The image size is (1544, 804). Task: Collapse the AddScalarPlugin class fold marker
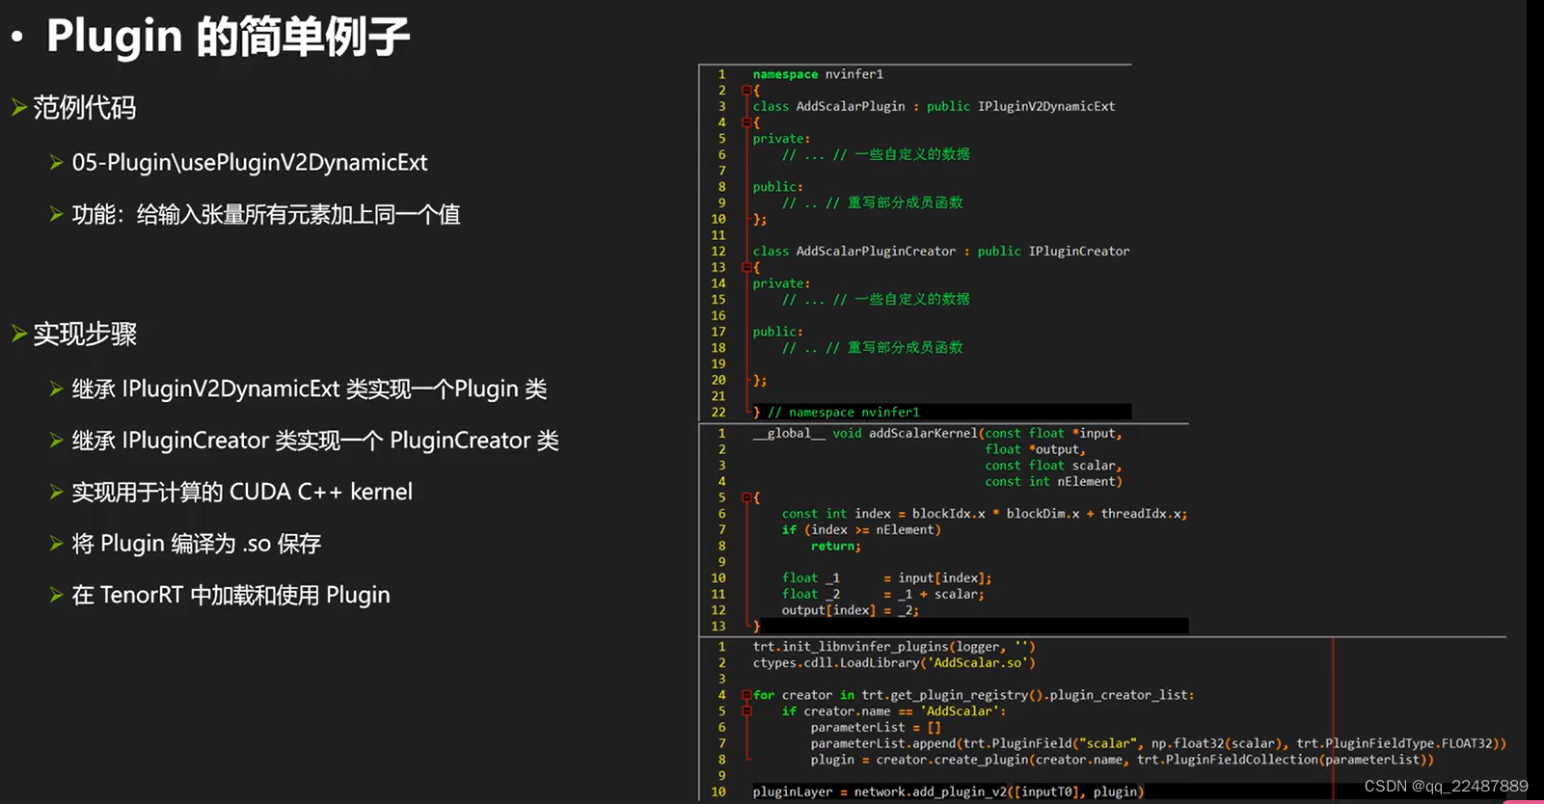tap(746, 122)
